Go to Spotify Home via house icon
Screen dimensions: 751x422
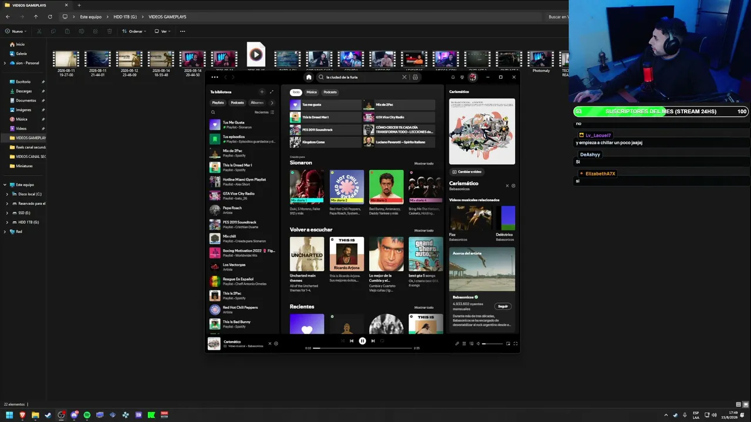coord(309,77)
